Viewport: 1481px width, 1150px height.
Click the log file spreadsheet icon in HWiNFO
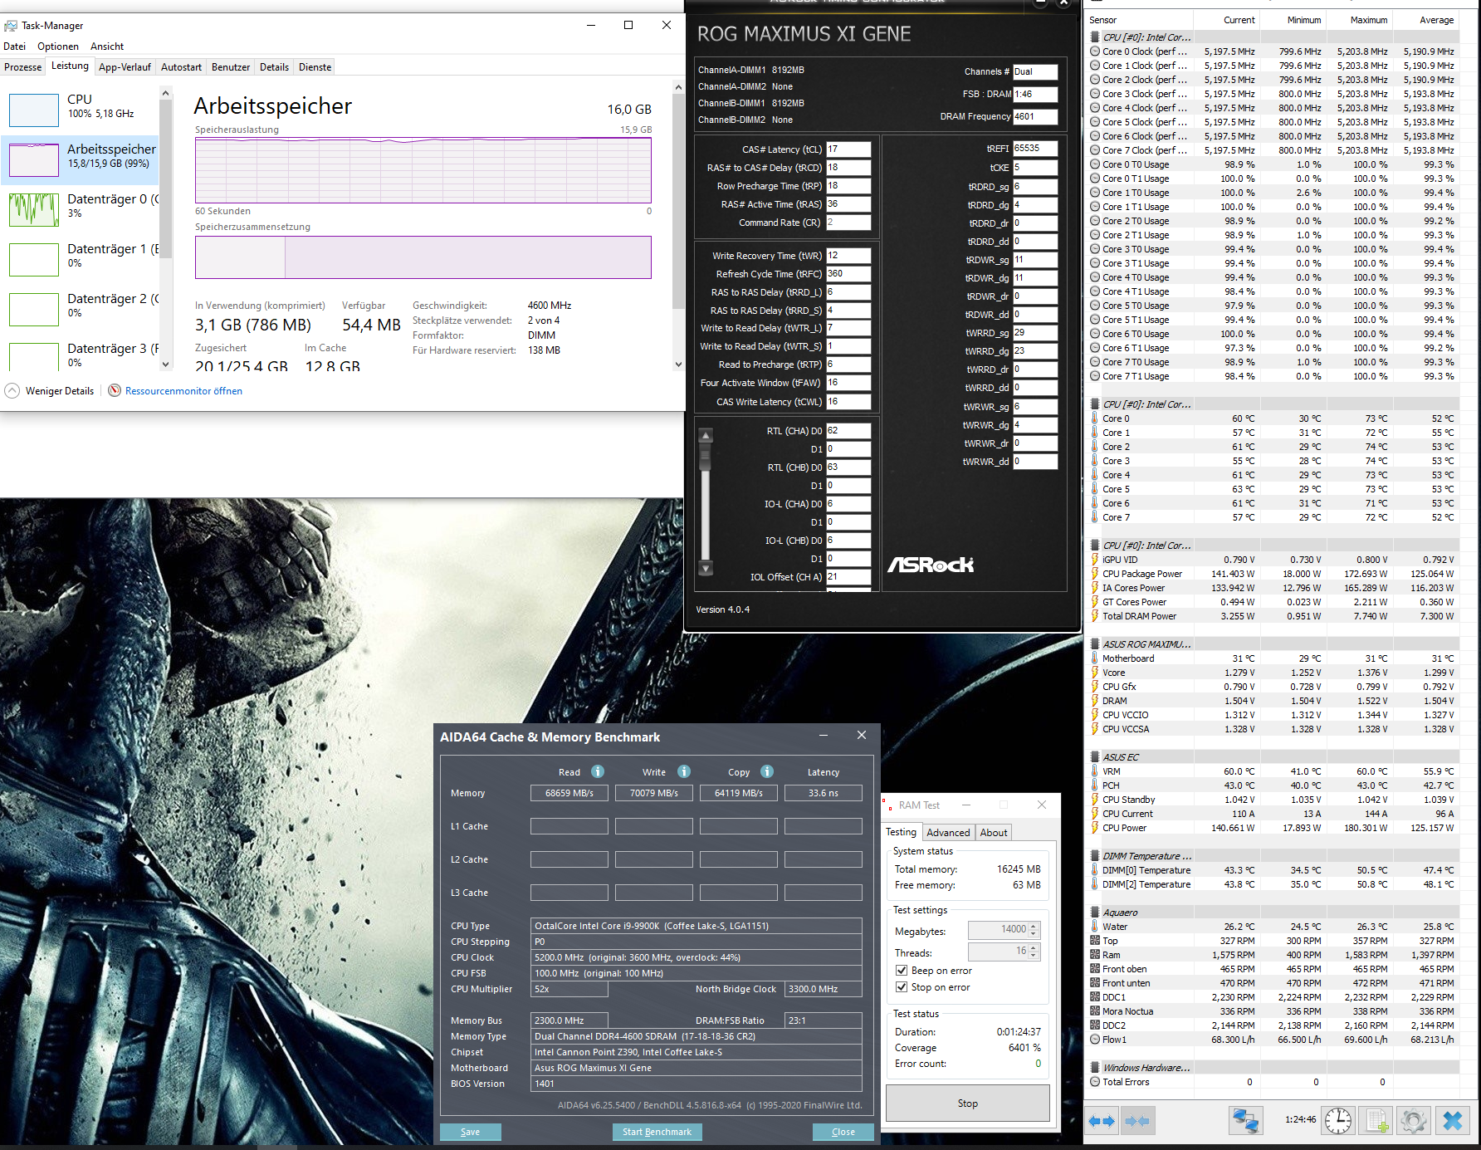pyautogui.click(x=1376, y=1120)
